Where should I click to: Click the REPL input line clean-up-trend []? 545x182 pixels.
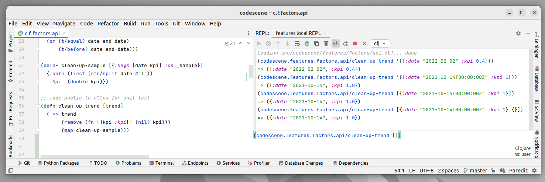327,136
